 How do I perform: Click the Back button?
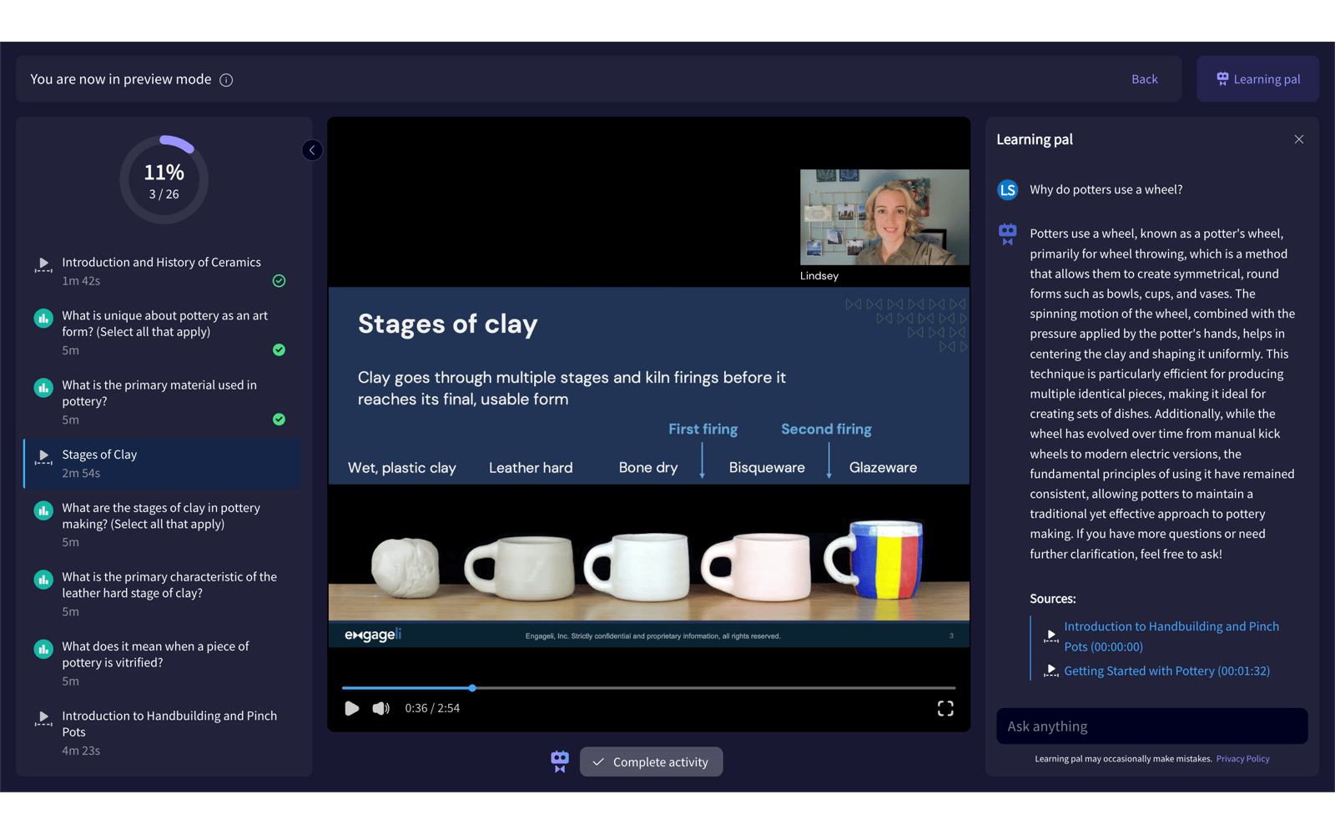1144,78
